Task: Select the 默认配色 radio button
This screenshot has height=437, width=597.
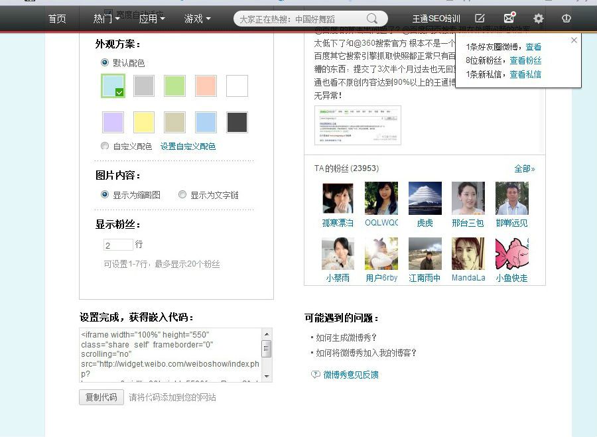Action: coord(105,62)
